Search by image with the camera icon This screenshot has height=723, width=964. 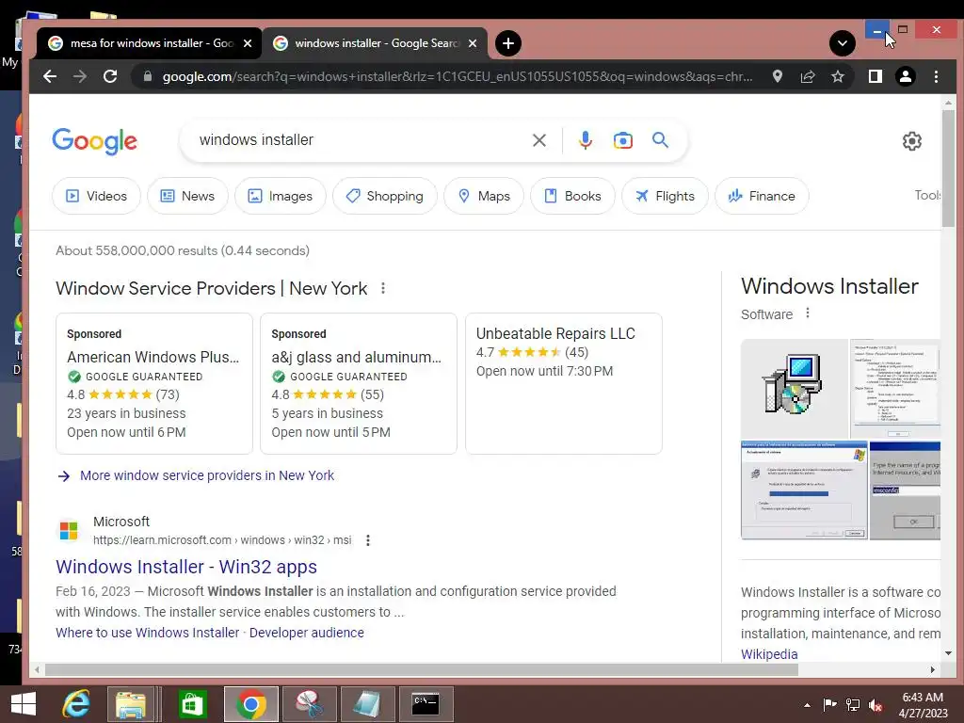pos(623,140)
